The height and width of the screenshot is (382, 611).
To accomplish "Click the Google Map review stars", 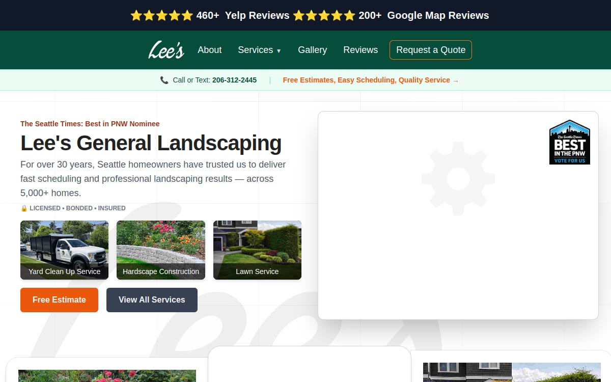I will 324,15.
